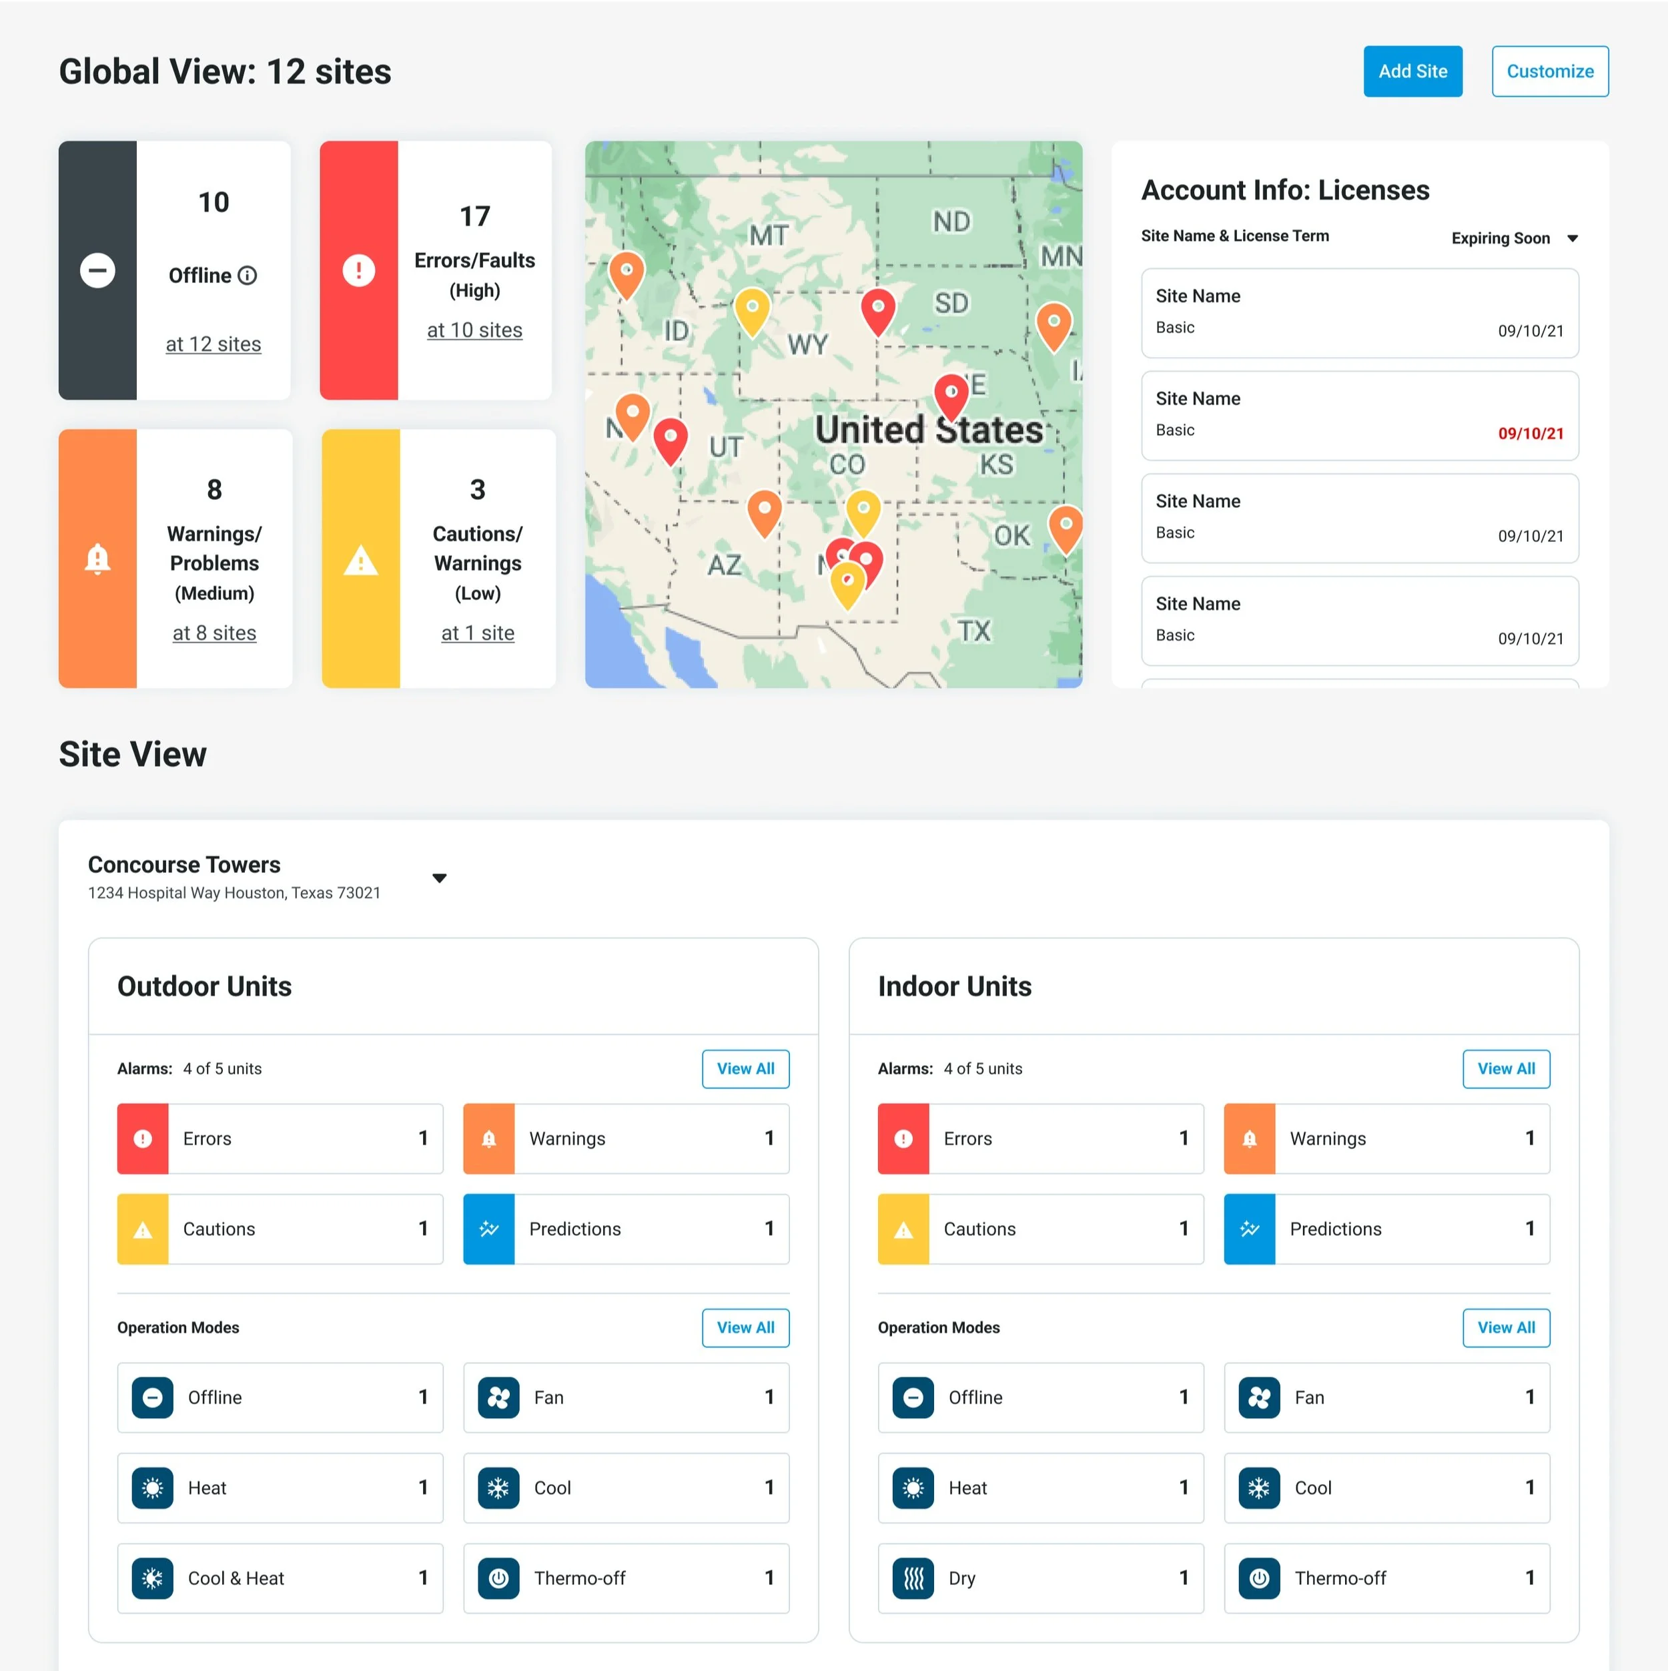The height and width of the screenshot is (1671, 1668).
Task: Click the Outdoor Units Offline mode icon
Action: click(x=152, y=1397)
